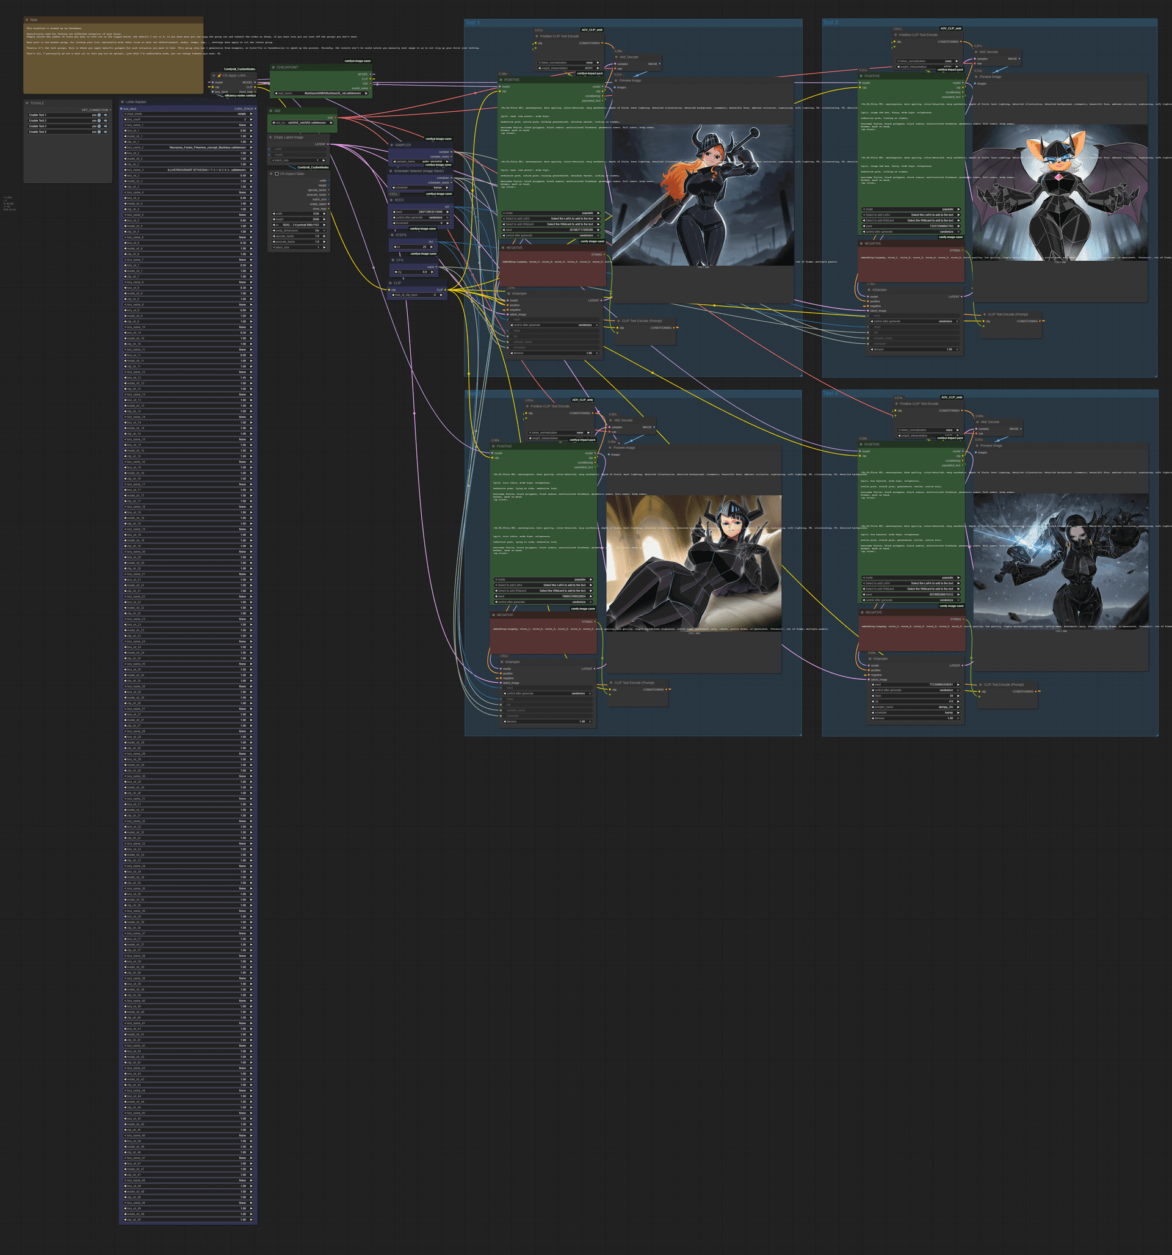Viewport: 1172px width, 1255px height.
Task: Collapse the STEPS node
Action: tap(392, 235)
